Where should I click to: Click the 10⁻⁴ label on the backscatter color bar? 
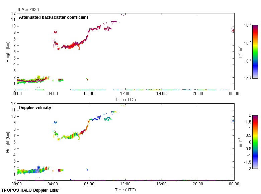pyautogui.click(x=248, y=25)
